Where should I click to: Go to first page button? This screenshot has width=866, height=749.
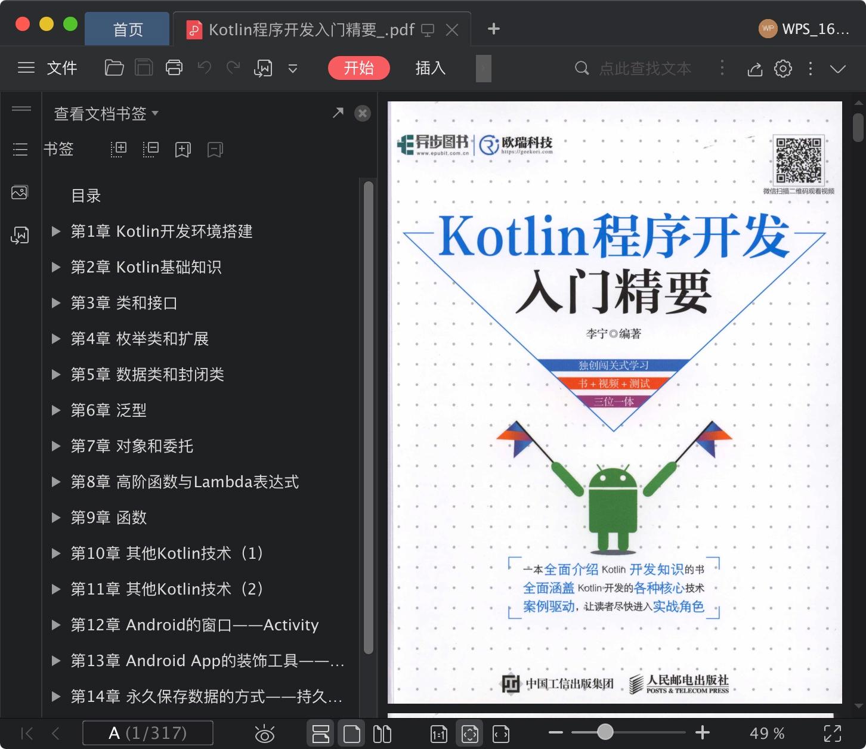coord(27,733)
